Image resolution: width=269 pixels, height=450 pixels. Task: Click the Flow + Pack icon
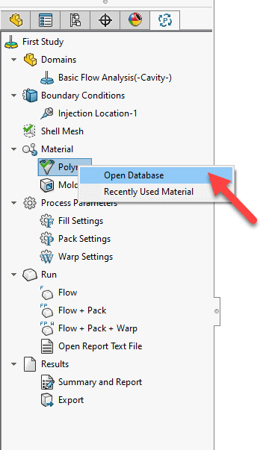pos(47,310)
